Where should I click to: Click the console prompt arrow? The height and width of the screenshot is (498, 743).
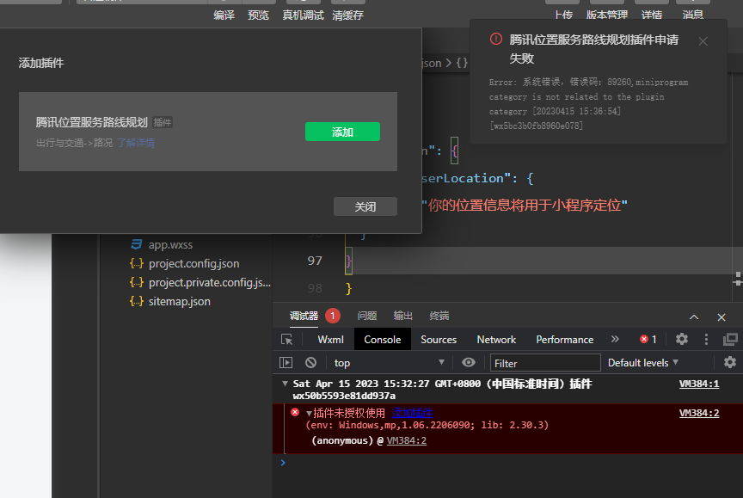[283, 463]
